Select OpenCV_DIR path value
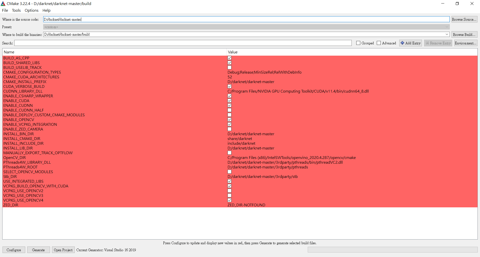 click(291, 158)
